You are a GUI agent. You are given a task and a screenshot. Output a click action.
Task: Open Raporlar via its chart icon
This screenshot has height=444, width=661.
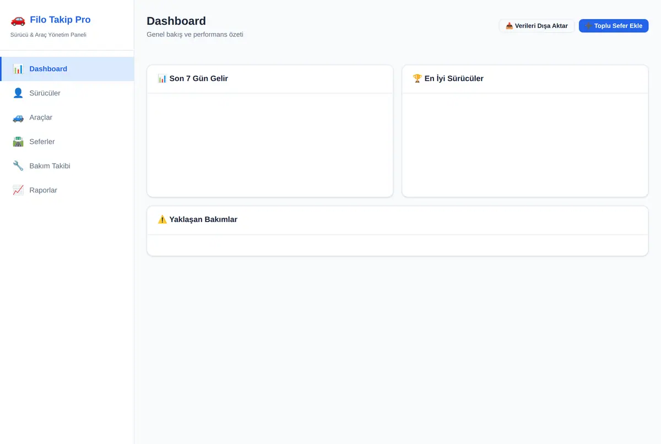(18, 190)
